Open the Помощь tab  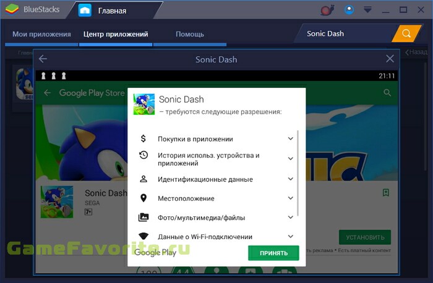(190, 34)
